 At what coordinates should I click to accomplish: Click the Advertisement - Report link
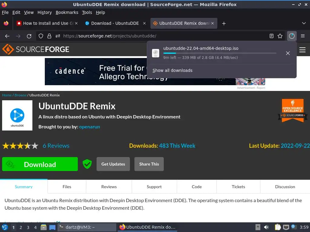(251, 88)
